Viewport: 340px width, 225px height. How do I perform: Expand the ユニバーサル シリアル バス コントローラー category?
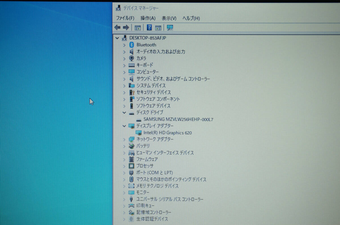point(124,199)
